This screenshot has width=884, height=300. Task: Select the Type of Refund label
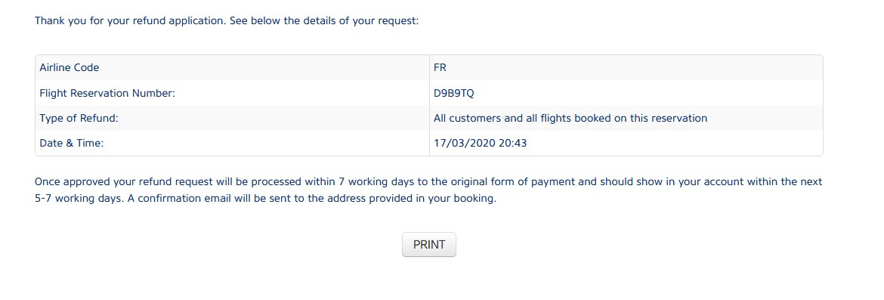(79, 119)
